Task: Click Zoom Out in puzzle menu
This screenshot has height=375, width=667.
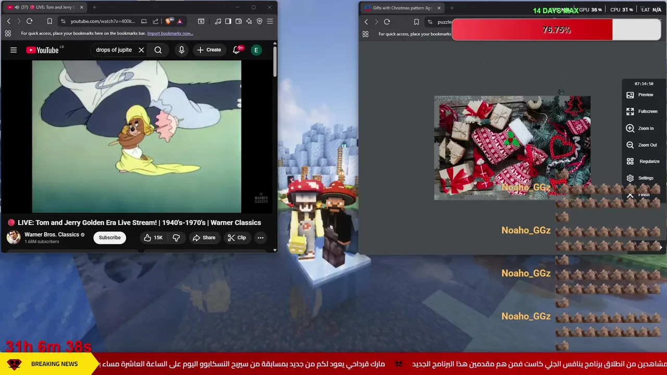Action: click(x=641, y=145)
